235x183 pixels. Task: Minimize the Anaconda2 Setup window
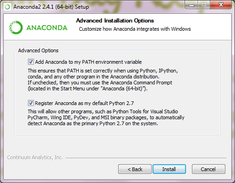point(191,5)
